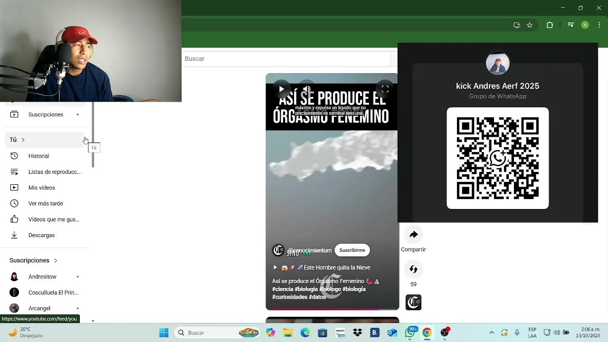Screen dimensions: 608x342
Task: Open Chrome three-dot menu
Action: [599, 25]
